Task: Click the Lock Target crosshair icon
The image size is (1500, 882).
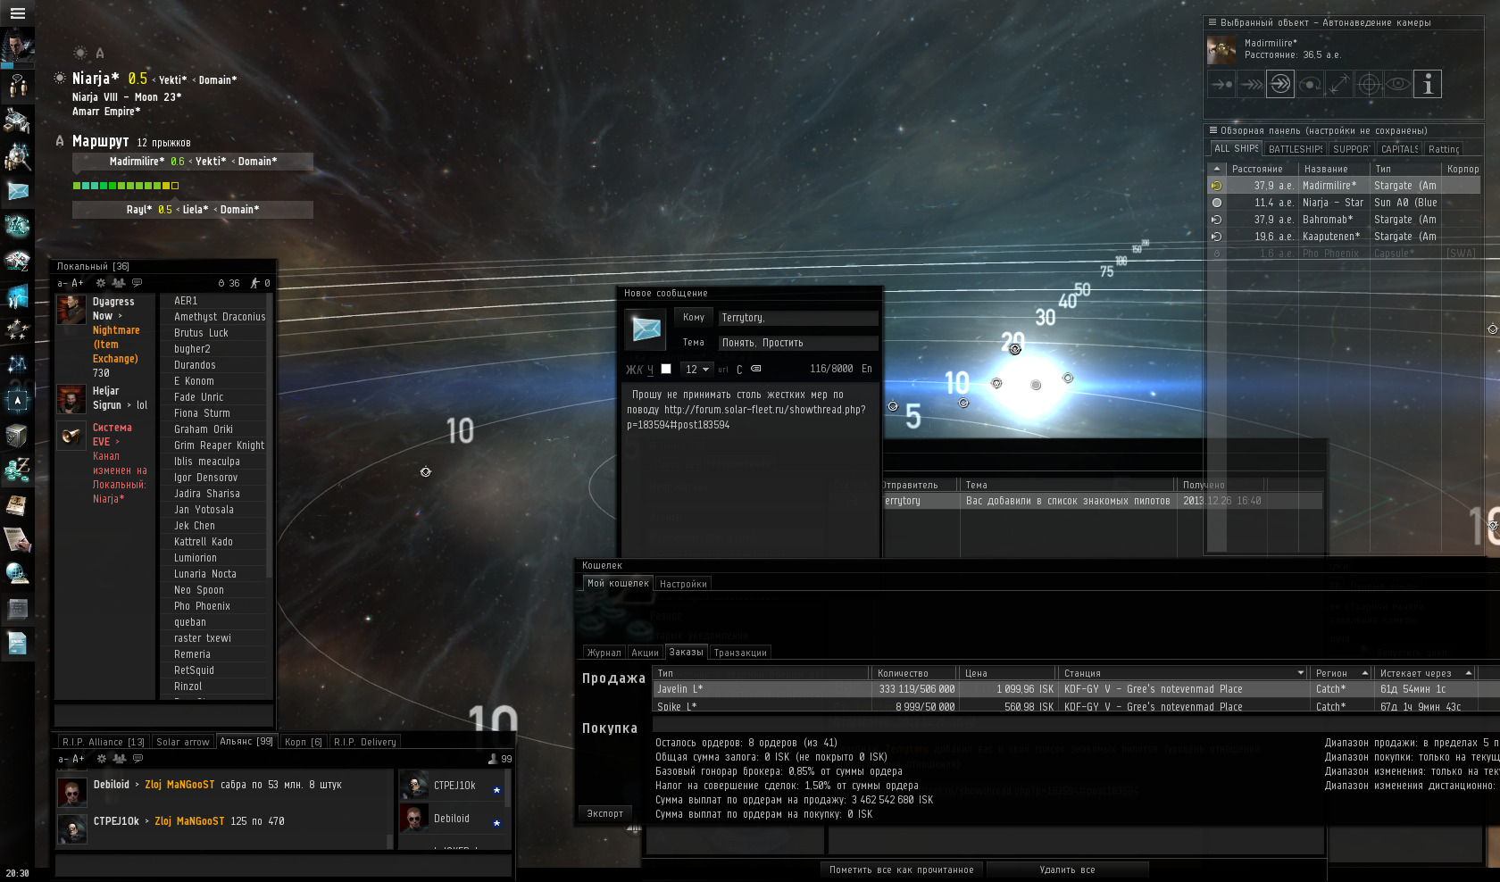Action: [x=1369, y=84]
